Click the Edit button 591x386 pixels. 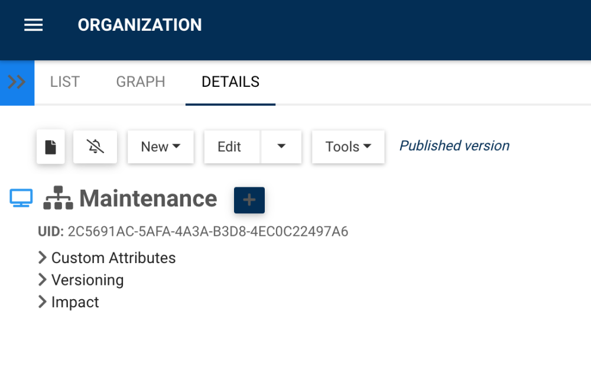tap(229, 147)
